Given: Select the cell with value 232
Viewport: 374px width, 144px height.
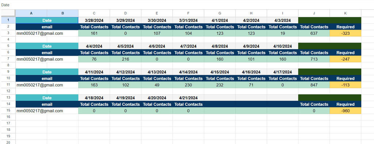Looking at the screenshot, I should point(220,85).
